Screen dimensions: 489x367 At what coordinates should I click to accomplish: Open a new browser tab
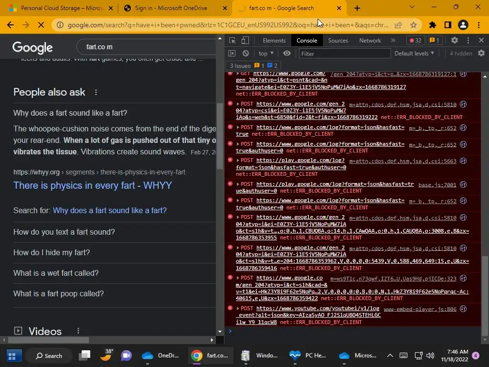click(357, 8)
